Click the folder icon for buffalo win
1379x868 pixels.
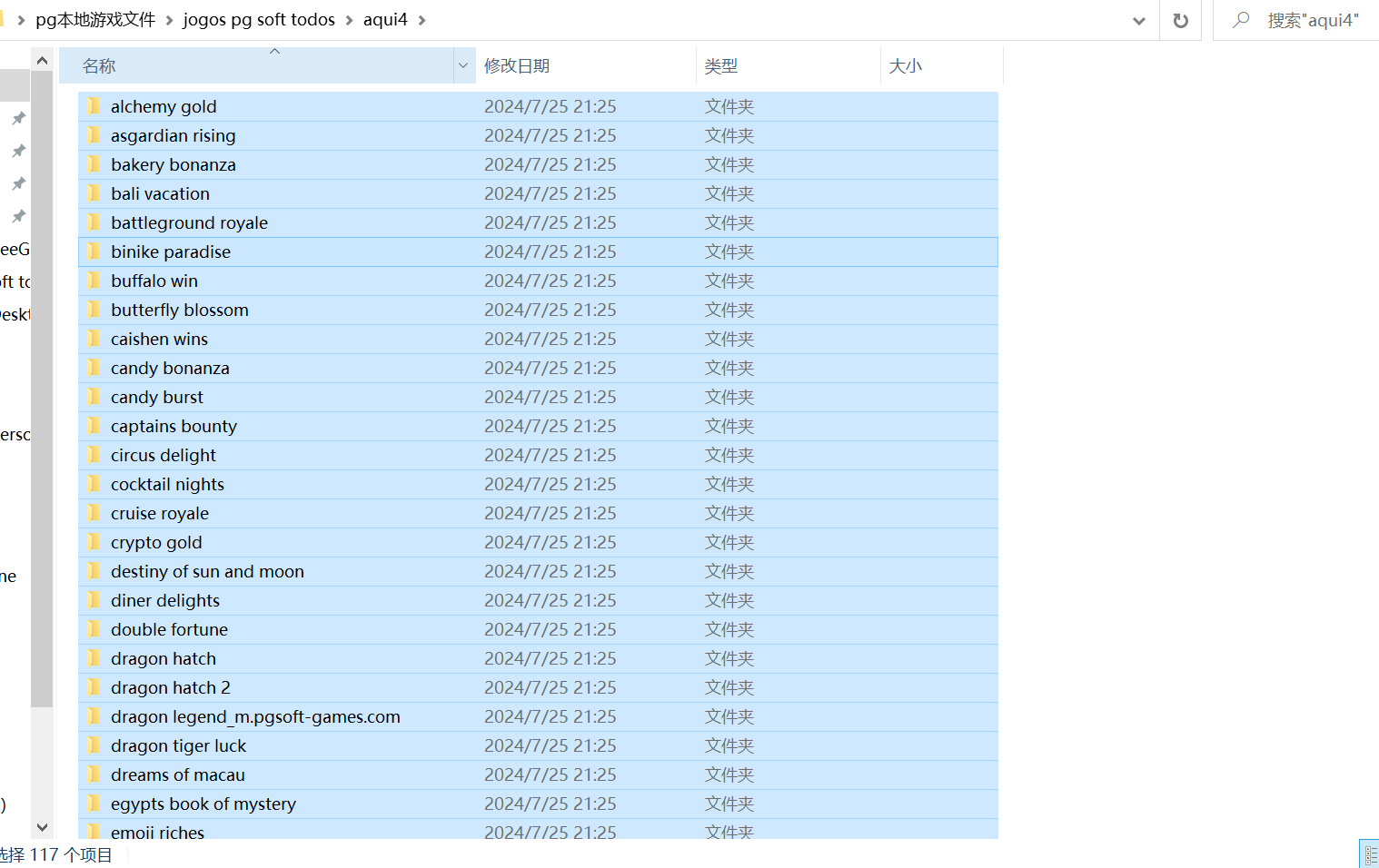[94, 281]
